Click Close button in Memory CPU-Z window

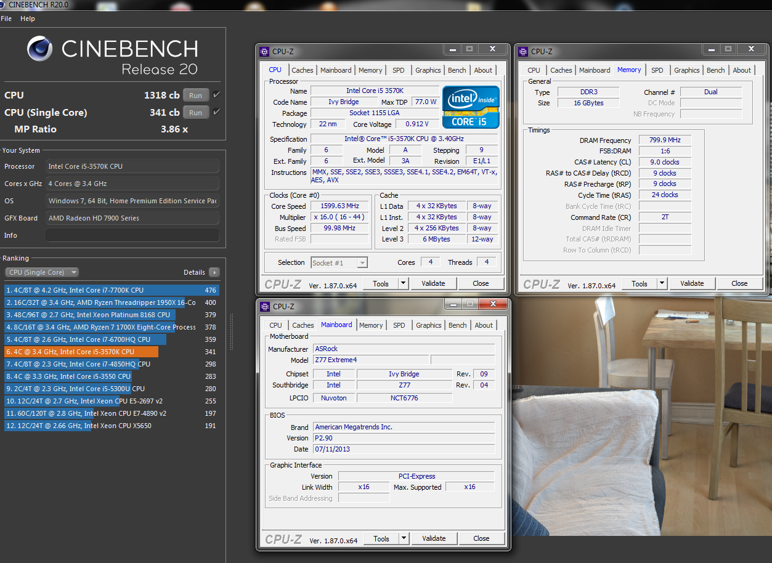[x=739, y=283]
